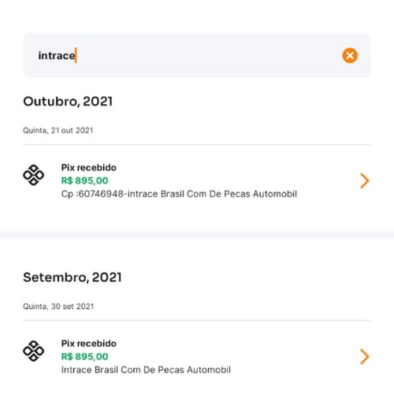Tap green R$ 895,00 amount in September

click(84, 357)
